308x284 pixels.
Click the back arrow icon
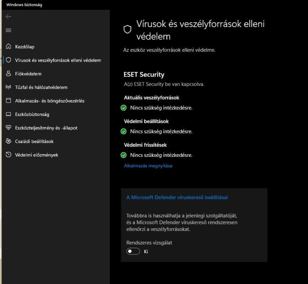tap(8, 17)
